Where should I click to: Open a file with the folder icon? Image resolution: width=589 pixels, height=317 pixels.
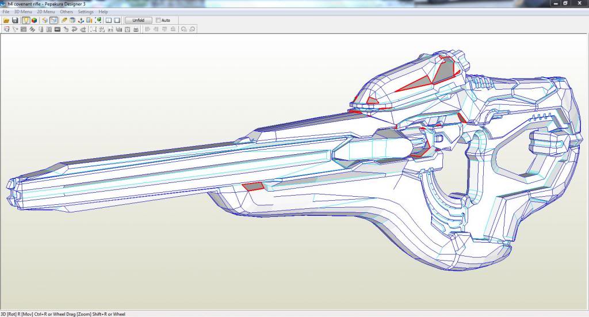coord(6,20)
